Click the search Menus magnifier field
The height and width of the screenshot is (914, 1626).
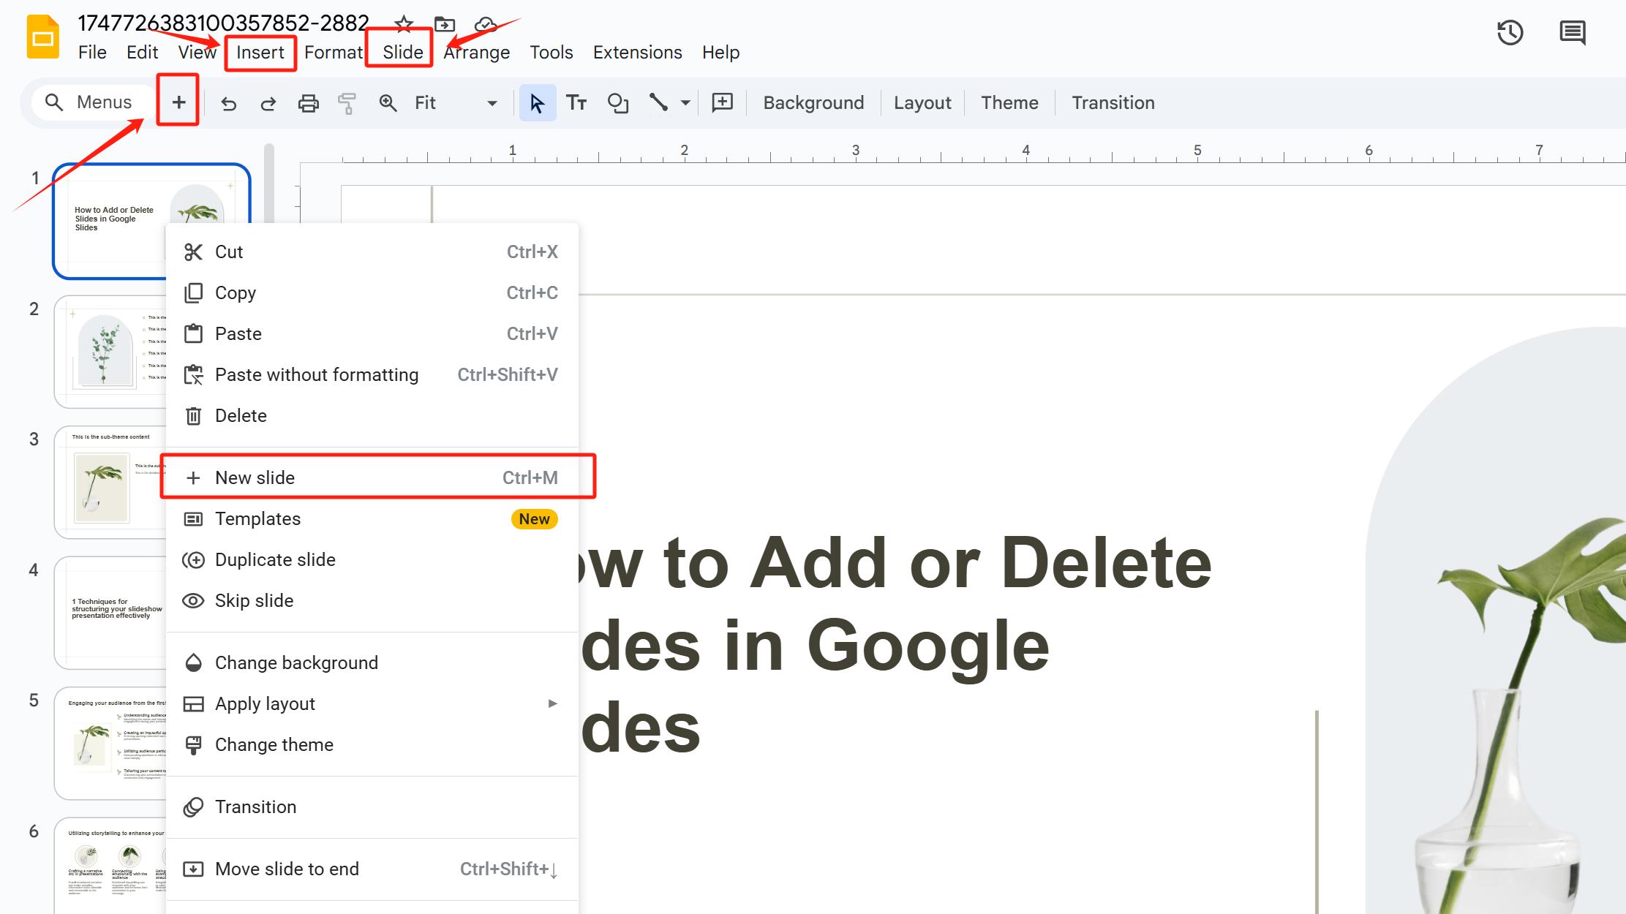click(x=94, y=102)
